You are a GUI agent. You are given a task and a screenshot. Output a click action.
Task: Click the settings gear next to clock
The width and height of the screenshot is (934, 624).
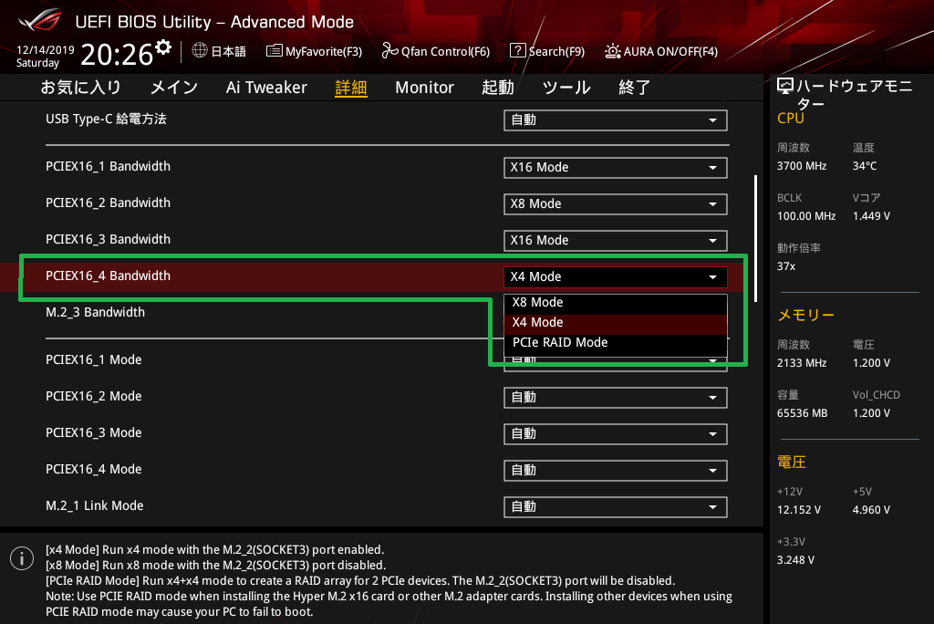click(x=163, y=47)
